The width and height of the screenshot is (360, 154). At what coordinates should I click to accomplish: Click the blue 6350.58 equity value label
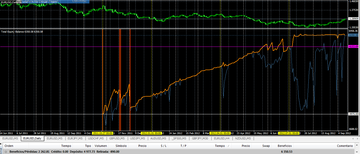(354, 35)
